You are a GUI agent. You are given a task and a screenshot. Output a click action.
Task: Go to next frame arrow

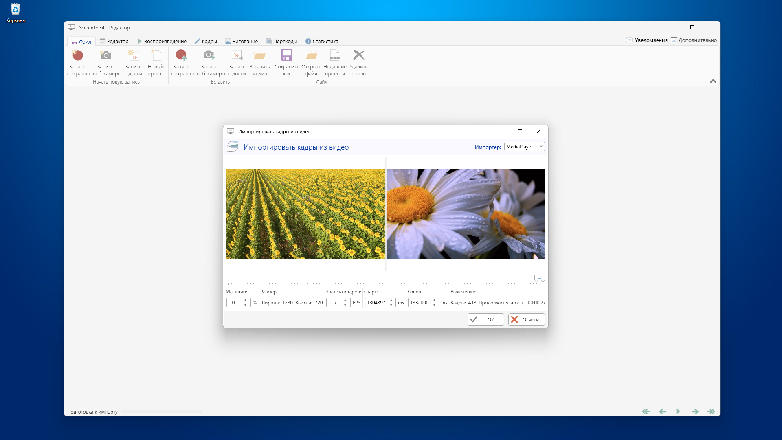click(695, 411)
